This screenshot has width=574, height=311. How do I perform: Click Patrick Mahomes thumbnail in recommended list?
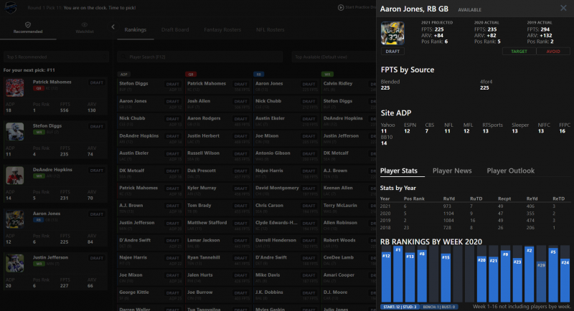tap(14, 87)
